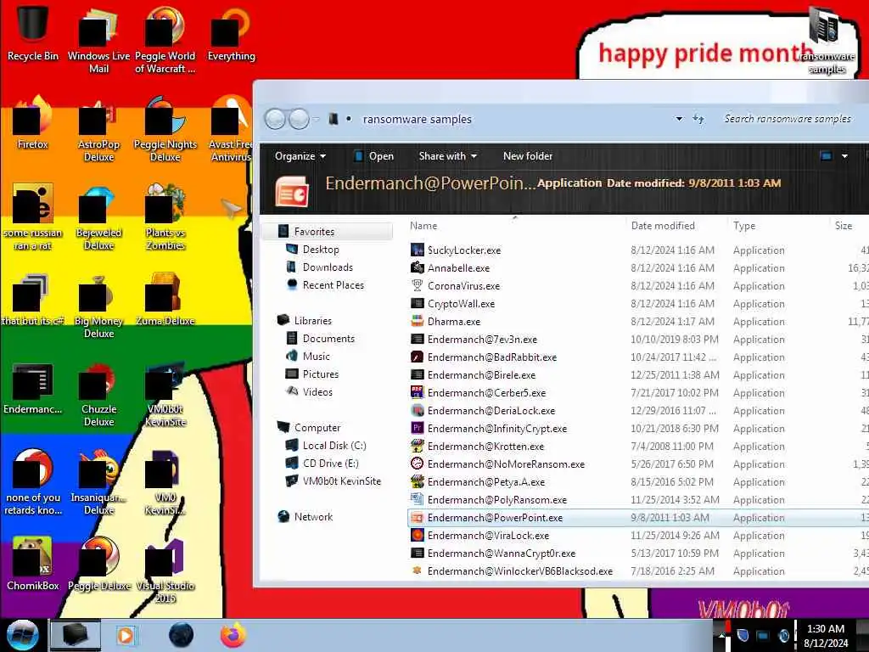Viewport: 869px width, 652px height.
Task: Click the Endermanch@InfinityCrypt.exe icon
Action: pos(417,428)
